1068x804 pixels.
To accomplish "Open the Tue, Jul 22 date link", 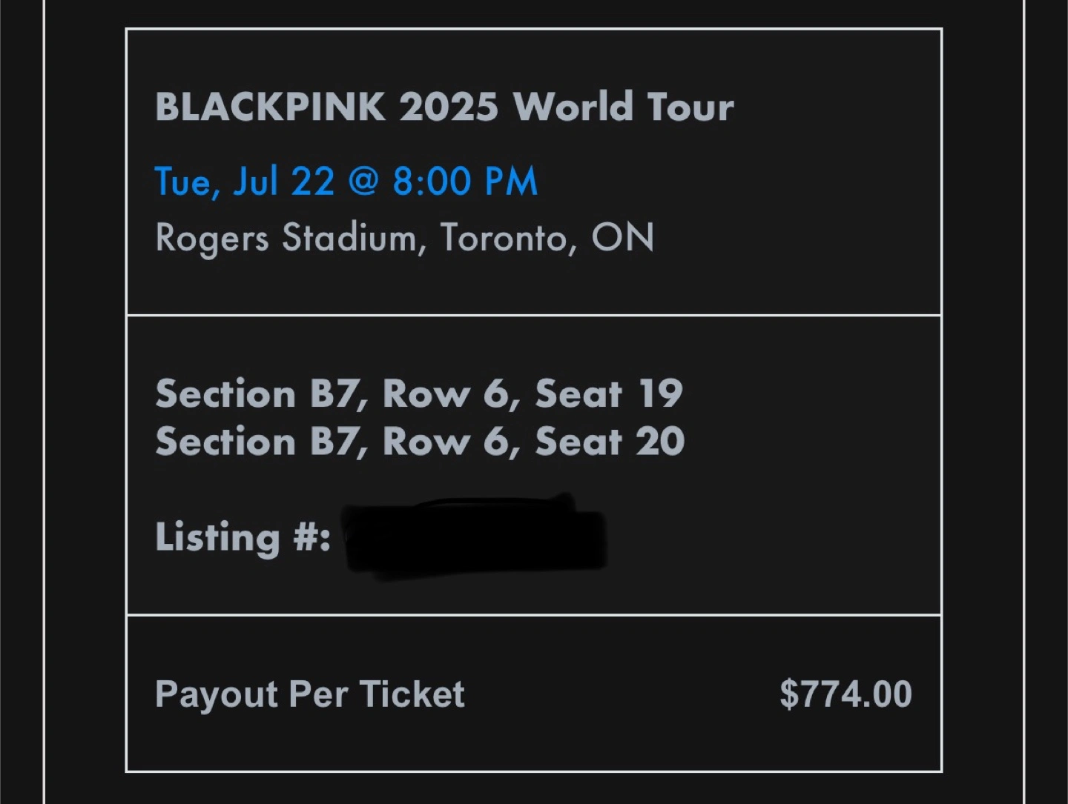I will pos(245,181).
